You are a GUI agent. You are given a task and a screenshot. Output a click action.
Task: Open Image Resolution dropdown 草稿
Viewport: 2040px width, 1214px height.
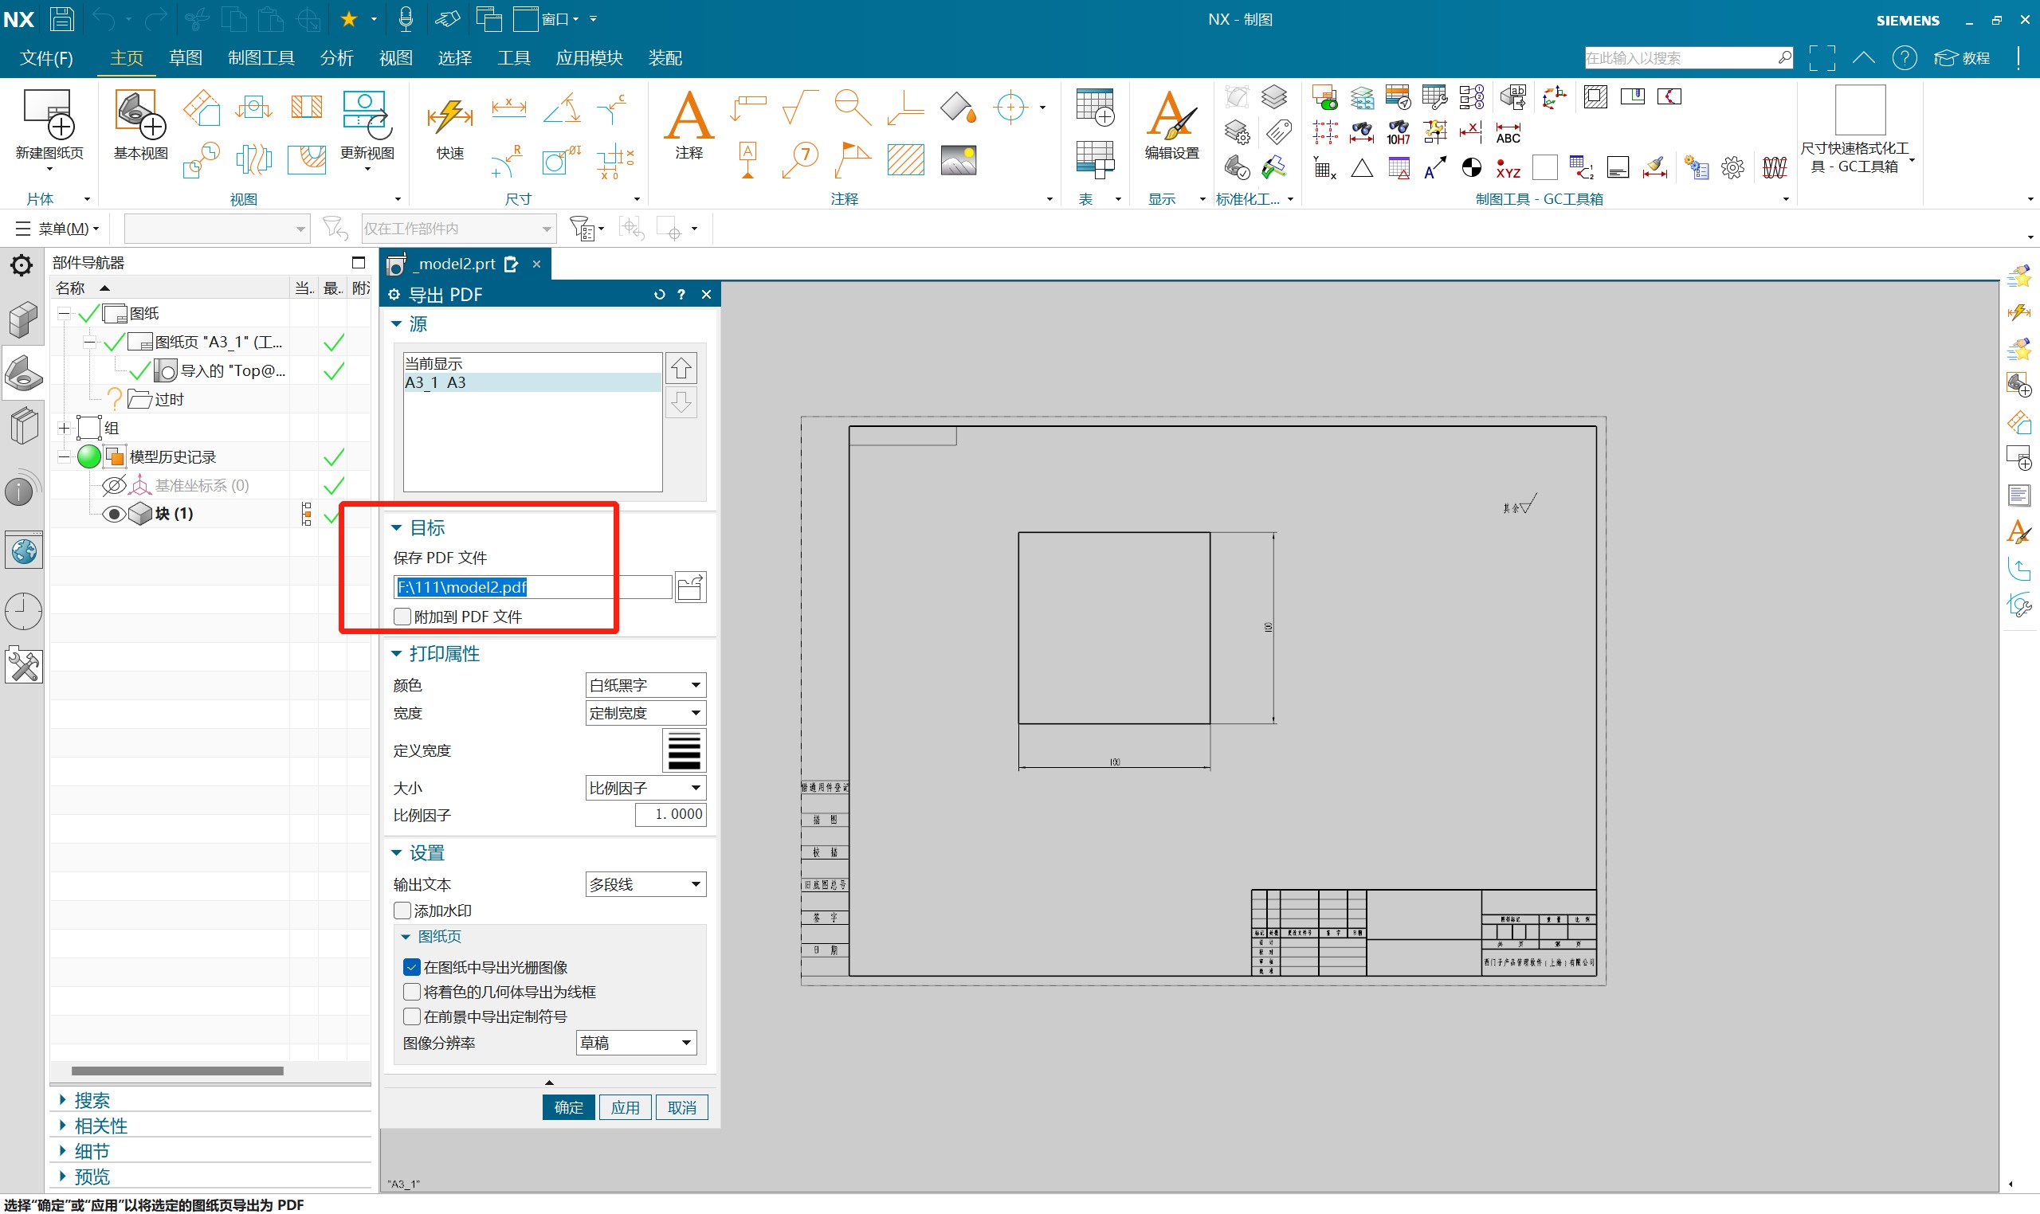click(636, 1043)
